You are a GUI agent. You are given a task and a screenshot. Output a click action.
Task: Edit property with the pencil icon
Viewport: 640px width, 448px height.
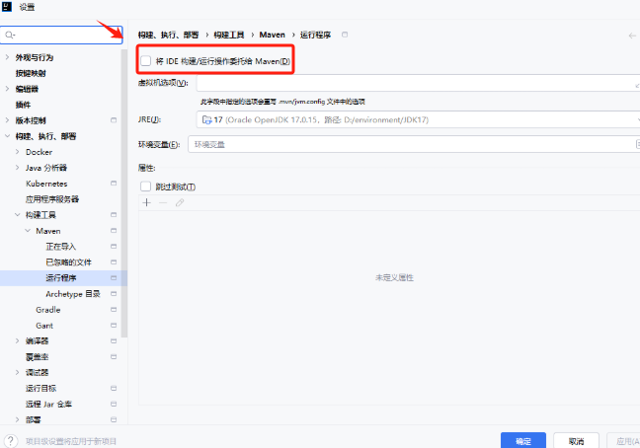pyautogui.click(x=180, y=202)
